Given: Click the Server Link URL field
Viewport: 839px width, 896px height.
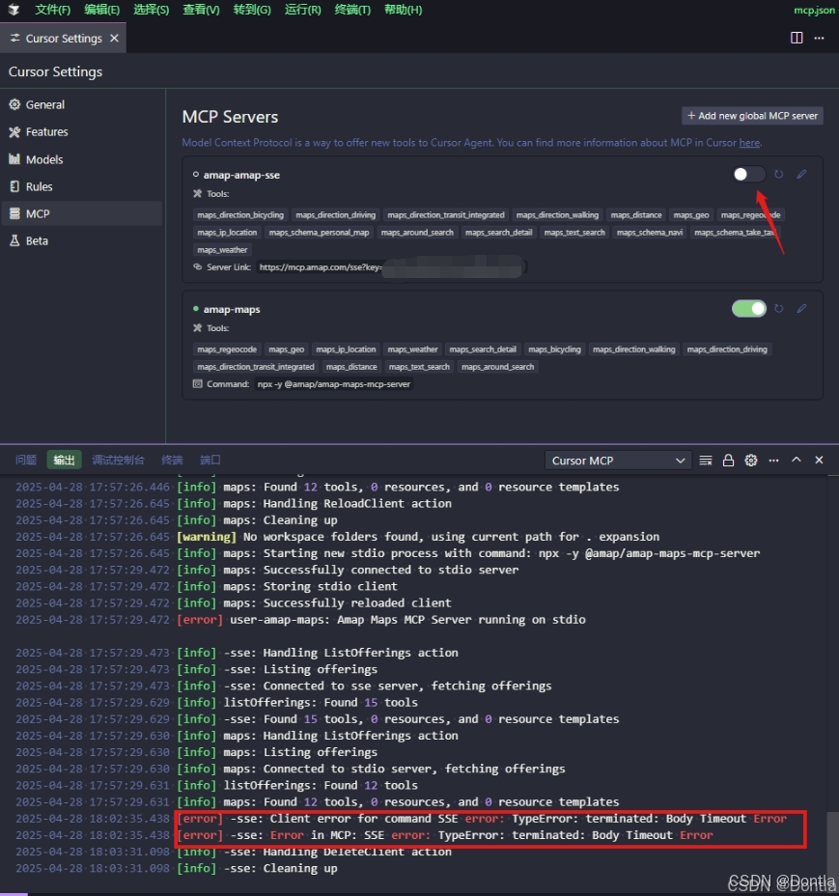Looking at the screenshot, I should 391,266.
